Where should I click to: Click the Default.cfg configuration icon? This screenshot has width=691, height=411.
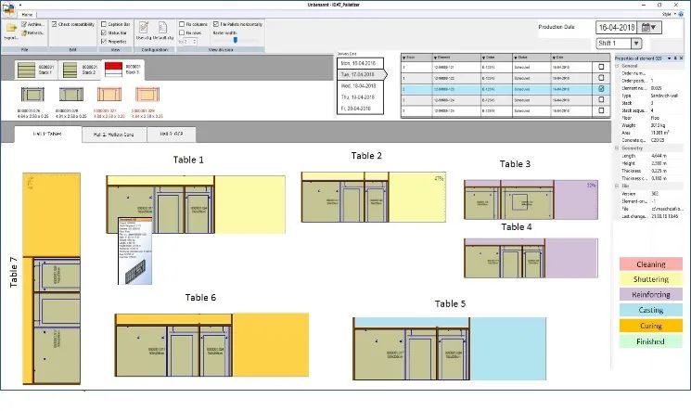[164, 30]
